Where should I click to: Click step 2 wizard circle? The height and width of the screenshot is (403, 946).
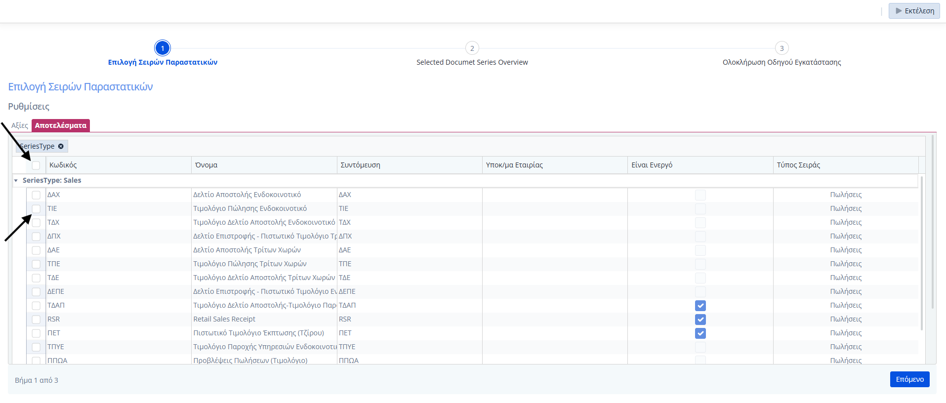click(472, 48)
